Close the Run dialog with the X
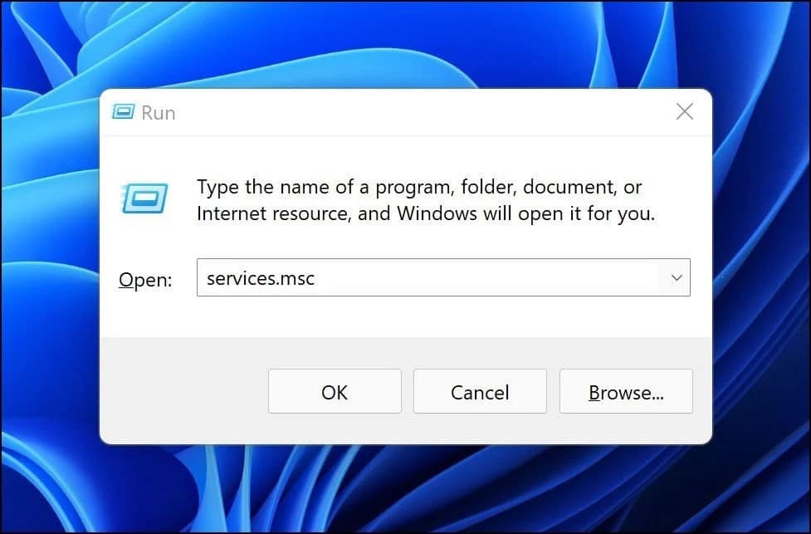The height and width of the screenshot is (534, 811). click(683, 110)
